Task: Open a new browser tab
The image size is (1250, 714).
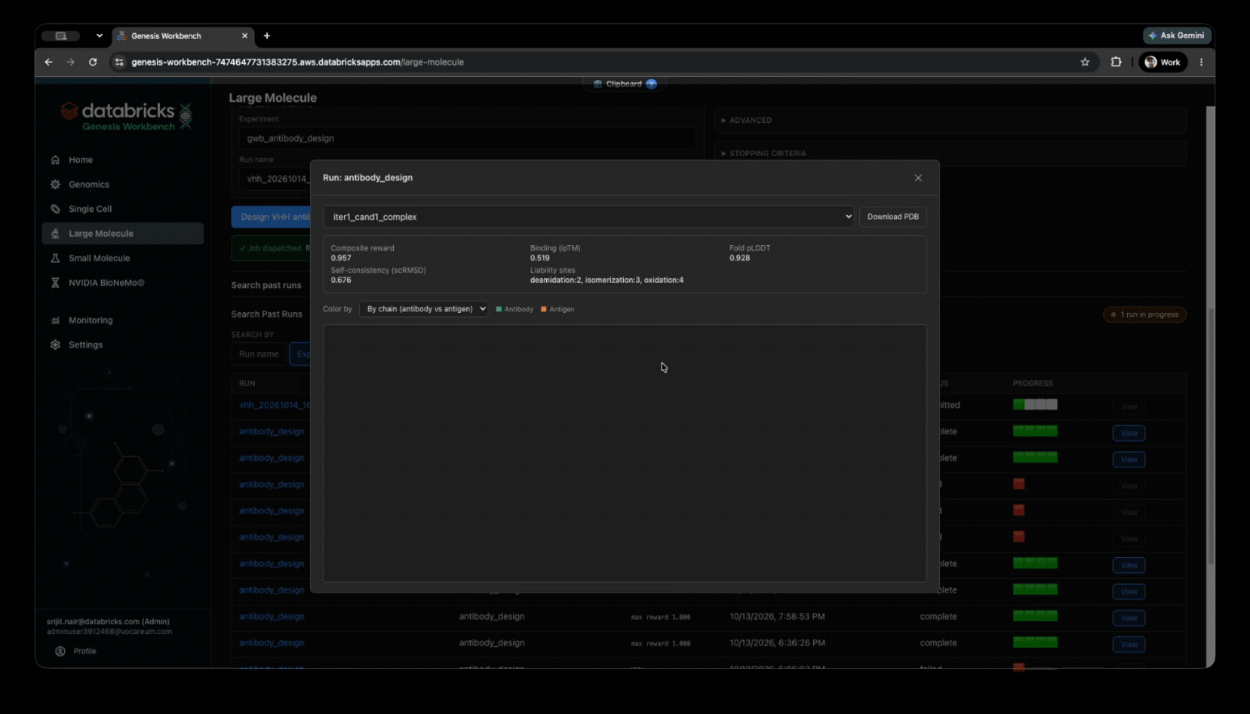Action: (267, 36)
